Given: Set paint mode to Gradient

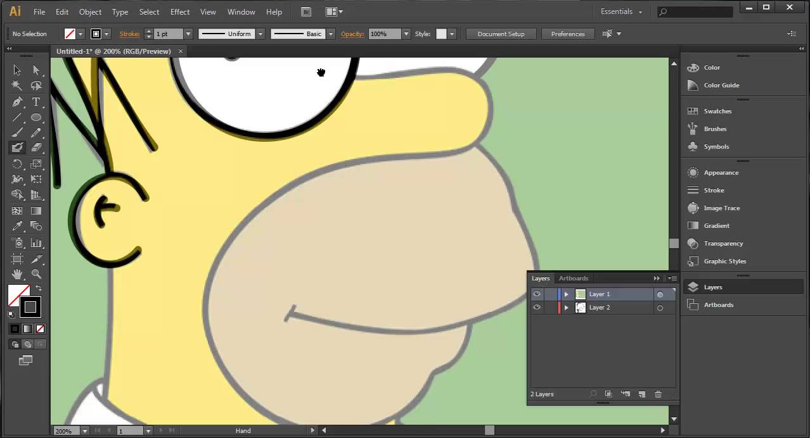Looking at the screenshot, I should pyautogui.click(x=27, y=329).
